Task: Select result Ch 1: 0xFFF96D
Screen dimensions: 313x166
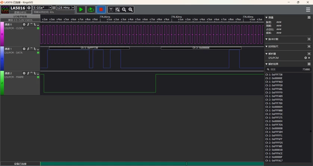Action: [274, 82]
